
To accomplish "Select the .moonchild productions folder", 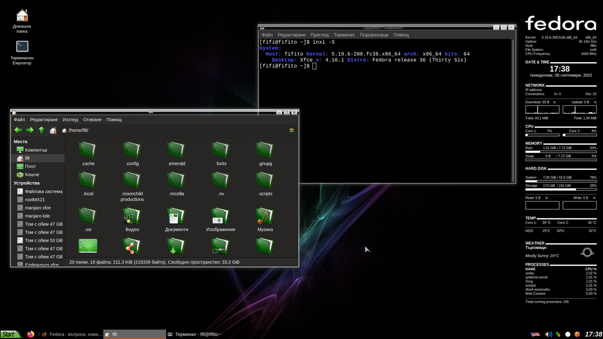I will (x=132, y=180).
